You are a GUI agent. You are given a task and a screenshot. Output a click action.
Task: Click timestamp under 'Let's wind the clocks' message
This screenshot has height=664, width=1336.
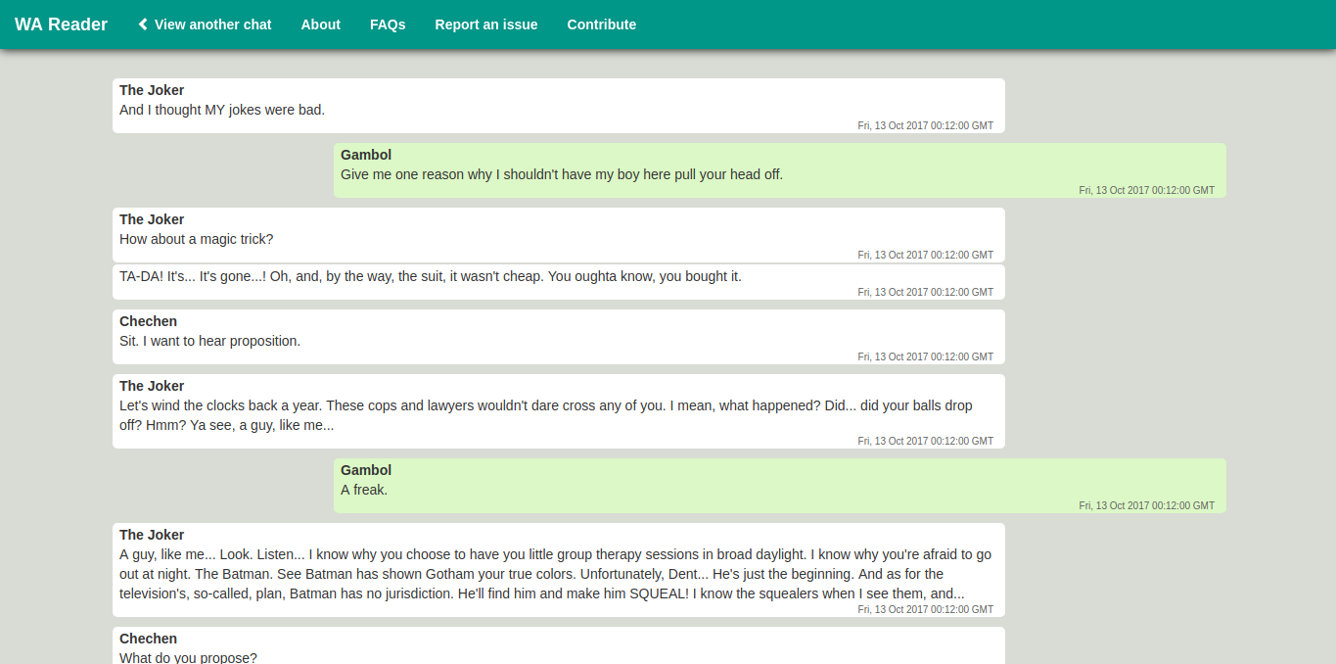coord(925,441)
